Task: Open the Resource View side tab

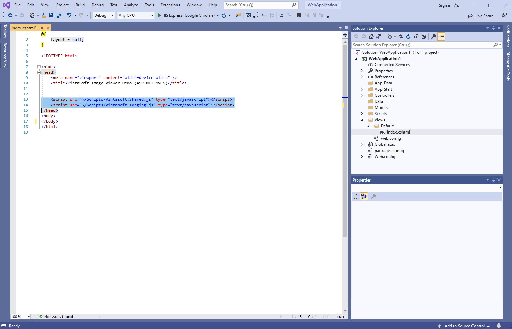Action: click(x=5, y=56)
